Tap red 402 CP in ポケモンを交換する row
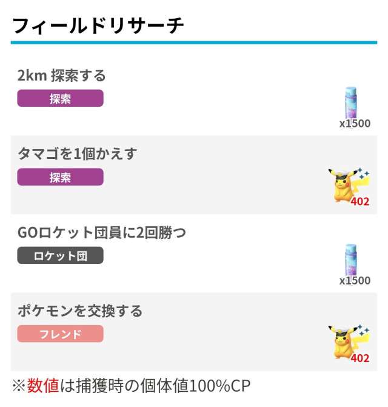The image size is (388, 407). 360,358
